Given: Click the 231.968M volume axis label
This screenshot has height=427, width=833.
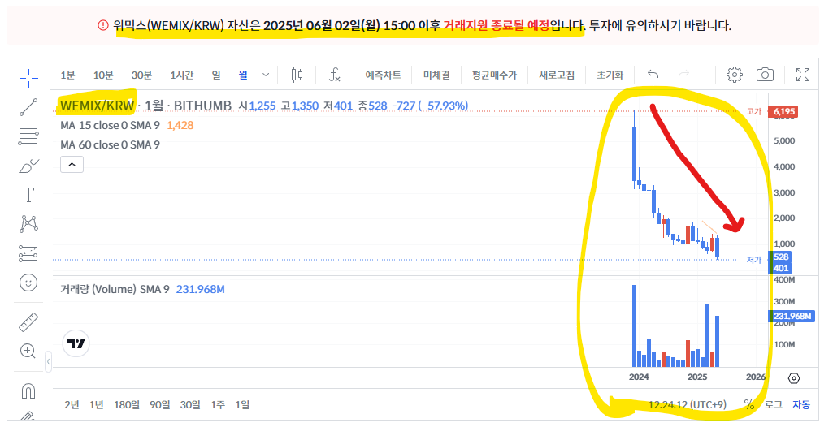Looking at the screenshot, I should click(792, 316).
